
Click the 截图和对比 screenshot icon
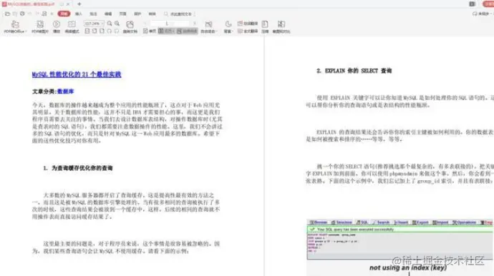tap(281, 24)
